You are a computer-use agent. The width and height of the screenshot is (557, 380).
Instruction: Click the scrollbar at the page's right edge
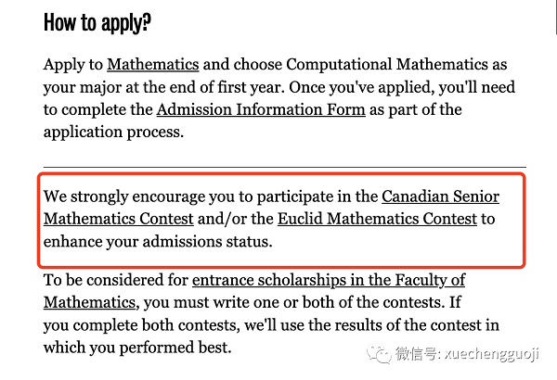[555, 17]
